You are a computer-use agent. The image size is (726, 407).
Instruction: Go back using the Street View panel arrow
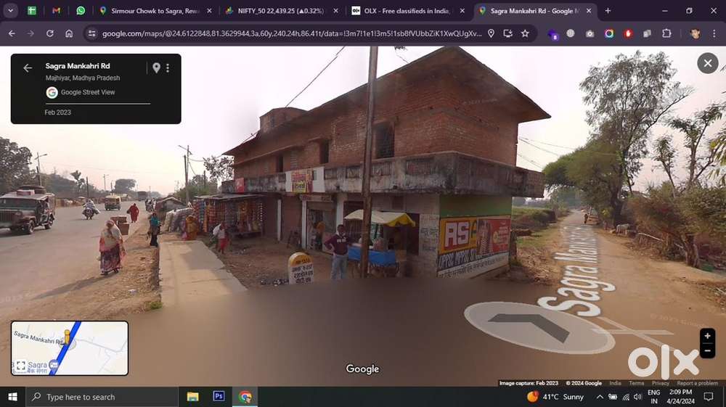coord(28,68)
